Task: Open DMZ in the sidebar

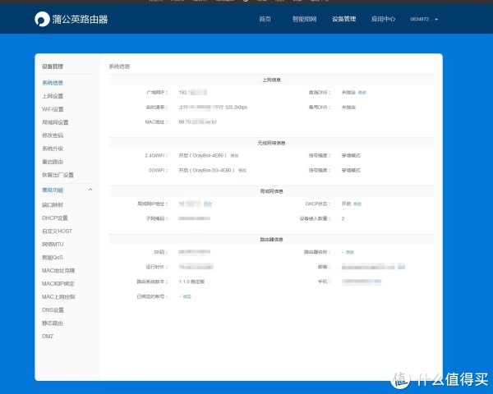Action: click(x=48, y=337)
